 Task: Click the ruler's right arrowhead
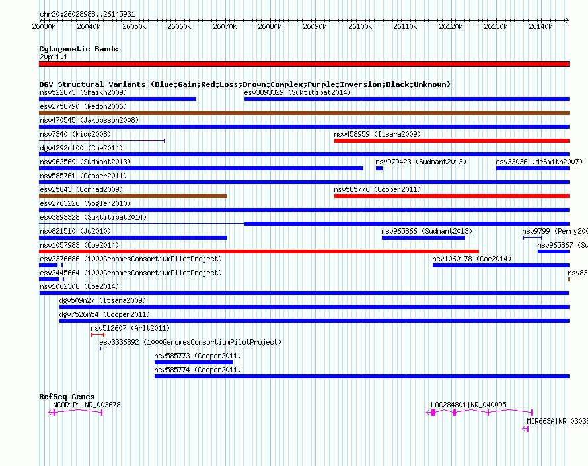(568, 21)
